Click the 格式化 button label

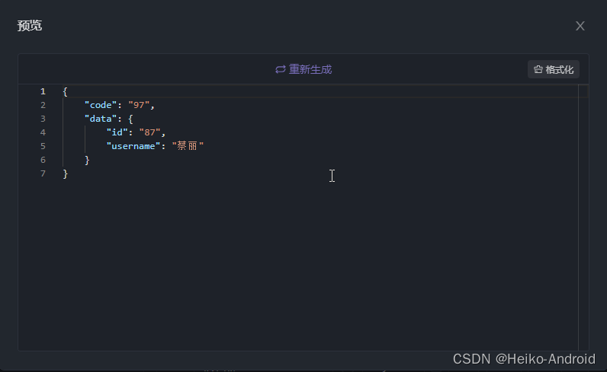(560, 69)
